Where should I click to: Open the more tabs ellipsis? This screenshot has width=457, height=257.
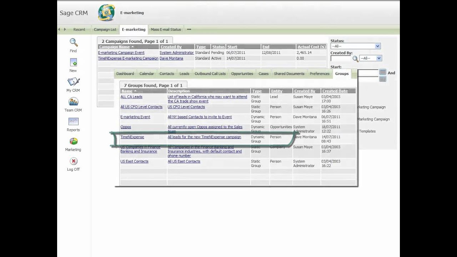point(189,30)
